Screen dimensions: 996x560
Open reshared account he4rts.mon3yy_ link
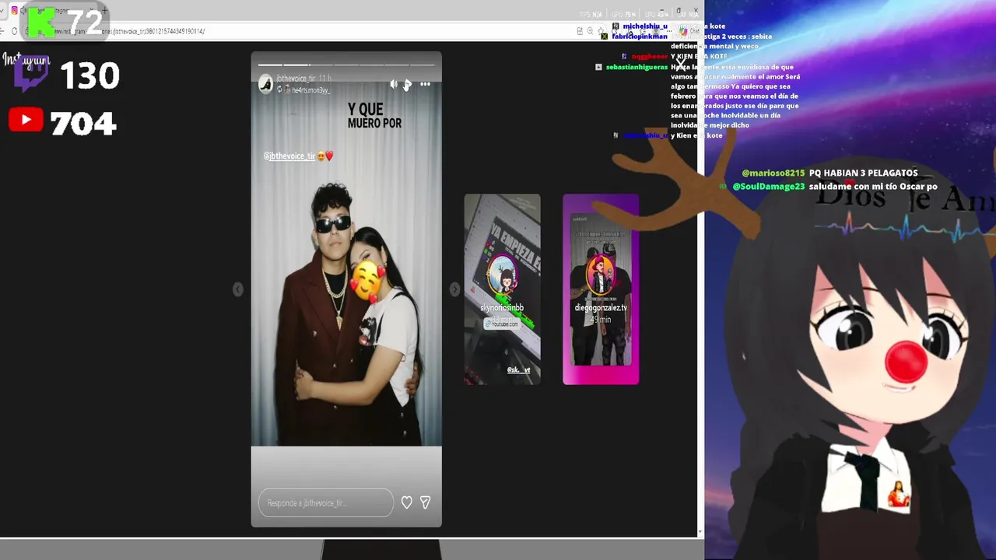click(x=310, y=90)
